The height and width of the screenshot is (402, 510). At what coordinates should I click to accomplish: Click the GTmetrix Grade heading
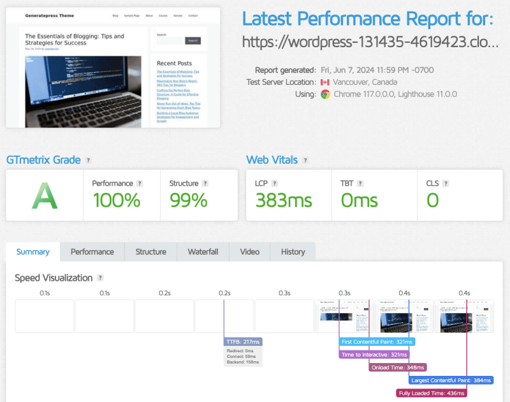click(43, 160)
